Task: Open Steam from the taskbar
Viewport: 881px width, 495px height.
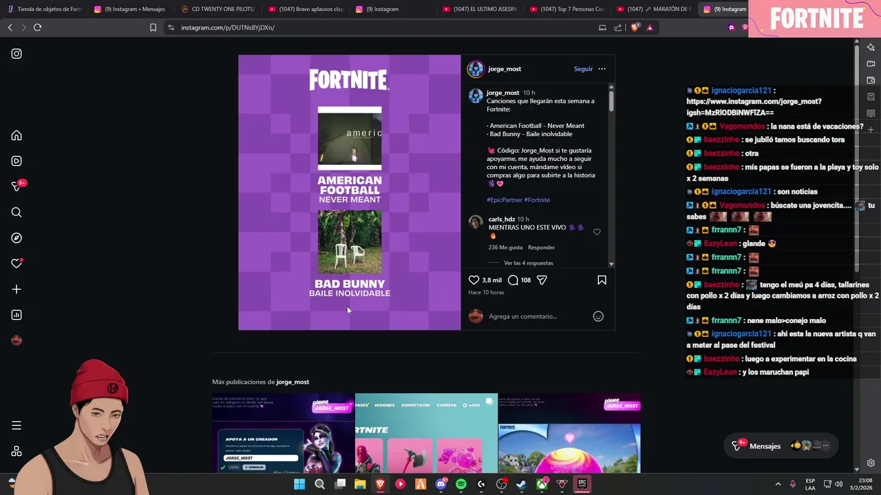Action: coord(521,484)
